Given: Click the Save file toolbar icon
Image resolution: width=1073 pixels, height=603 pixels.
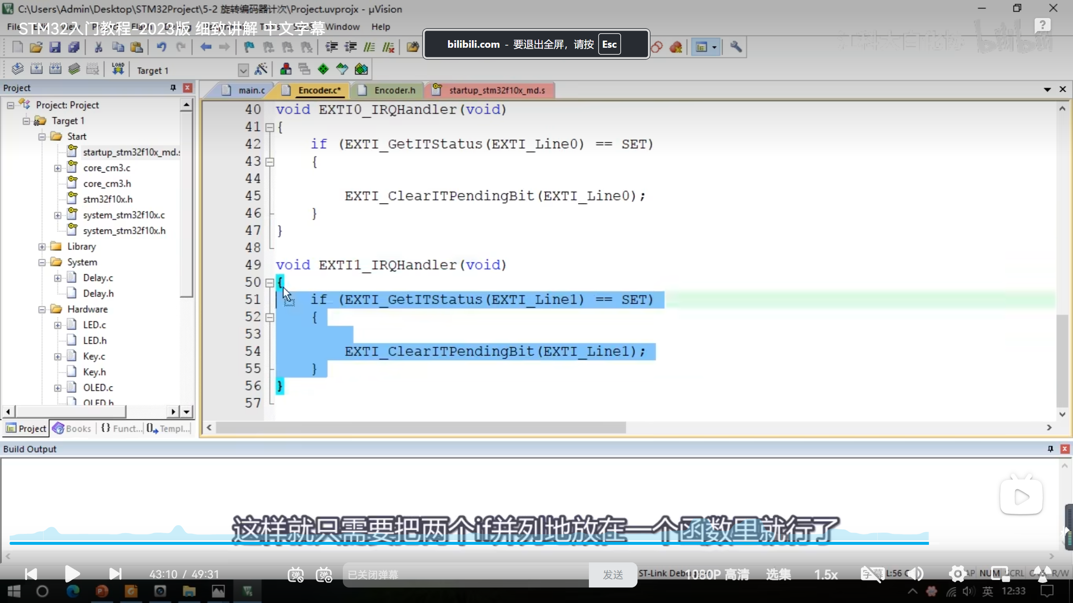Looking at the screenshot, I should pos(55,47).
